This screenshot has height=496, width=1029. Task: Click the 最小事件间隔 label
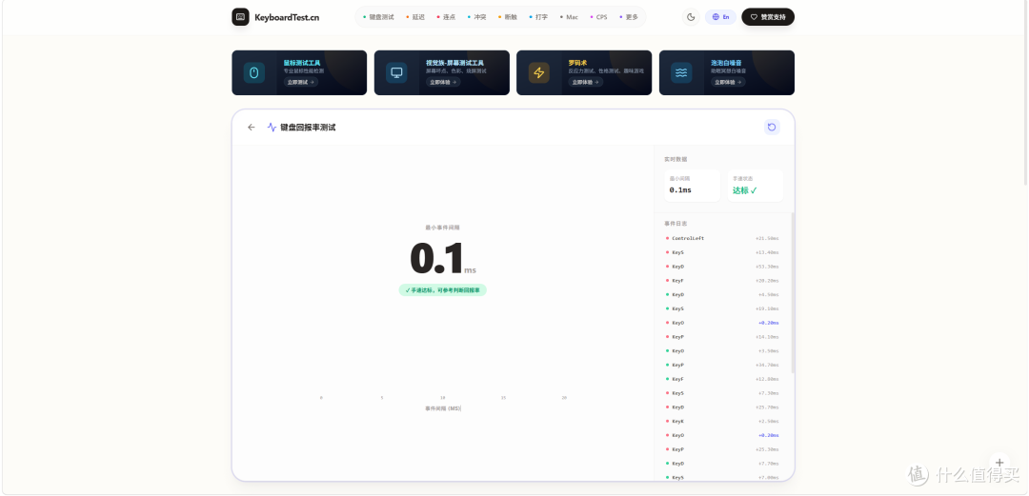click(x=442, y=227)
